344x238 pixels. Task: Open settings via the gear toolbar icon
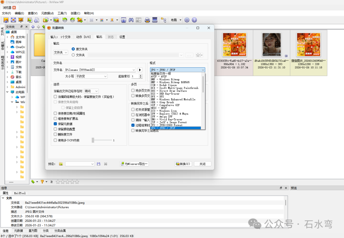187,20
